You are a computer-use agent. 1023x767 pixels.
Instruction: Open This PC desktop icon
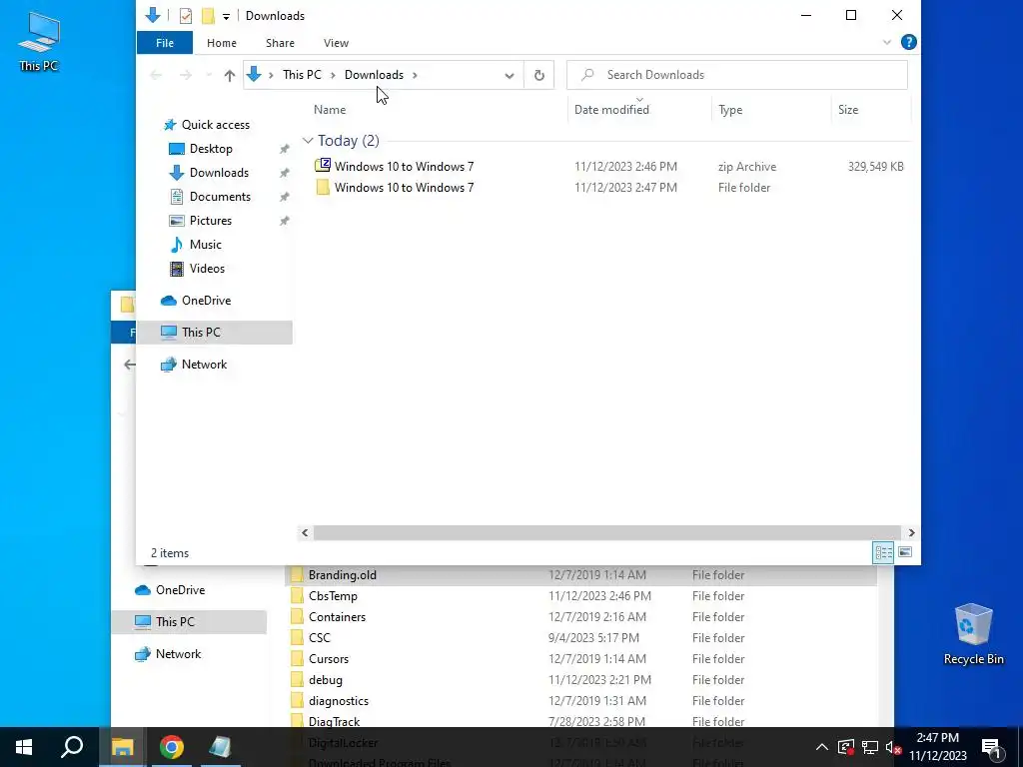coord(39,40)
